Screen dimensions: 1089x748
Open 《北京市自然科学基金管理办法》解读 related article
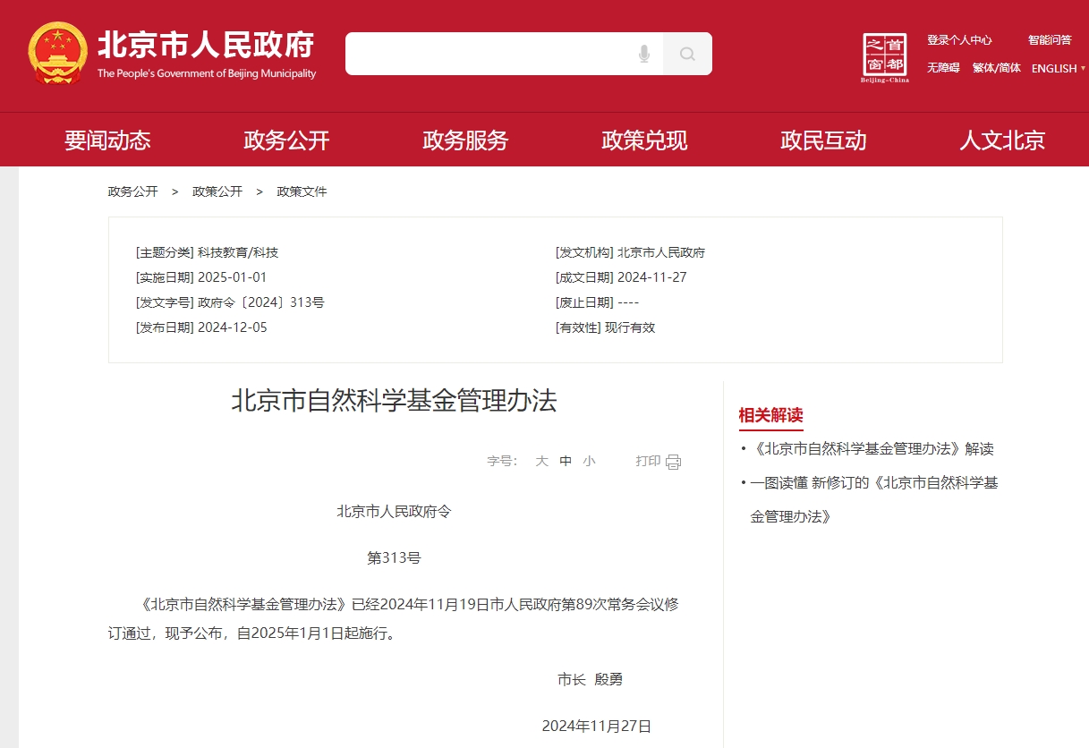pyautogui.click(x=873, y=449)
